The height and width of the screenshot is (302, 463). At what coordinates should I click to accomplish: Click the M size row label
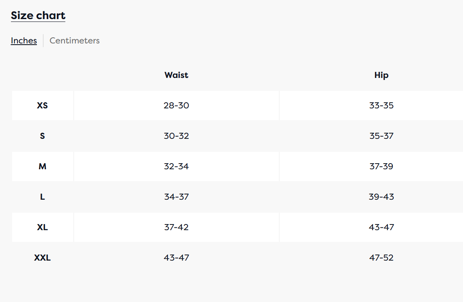[x=42, y=166]
